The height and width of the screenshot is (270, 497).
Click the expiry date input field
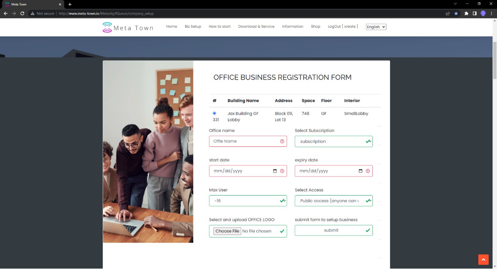click(x=334, y=171)
